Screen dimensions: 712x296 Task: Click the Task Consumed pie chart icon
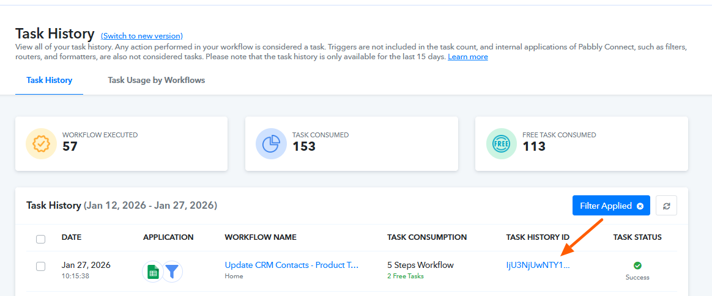[x=271, y=143]
